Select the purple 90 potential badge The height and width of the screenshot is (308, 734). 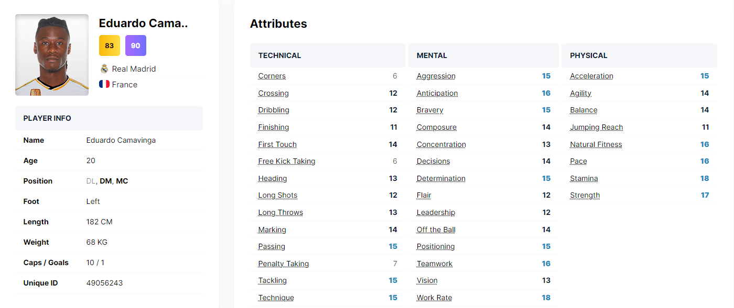(x=135, y=45)
